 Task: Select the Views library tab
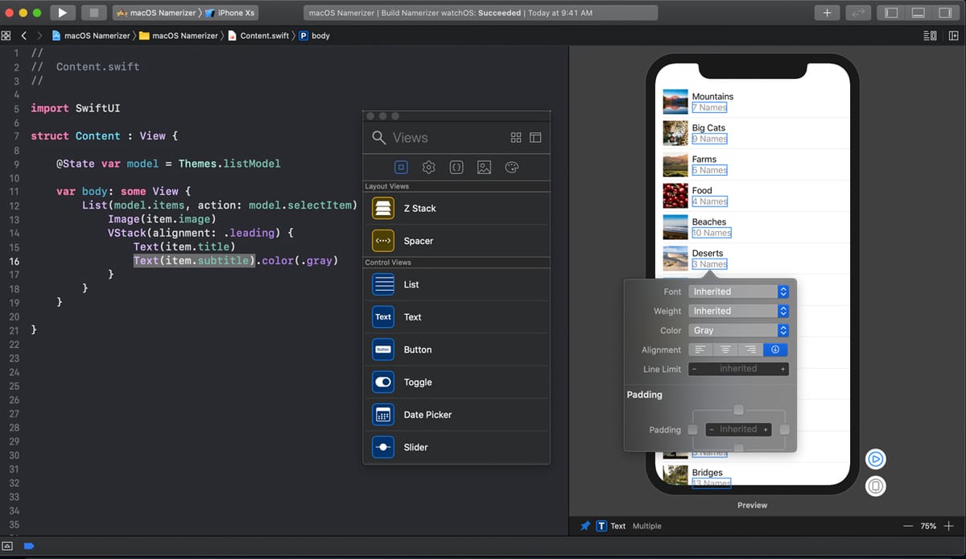(x=401, y=168)
